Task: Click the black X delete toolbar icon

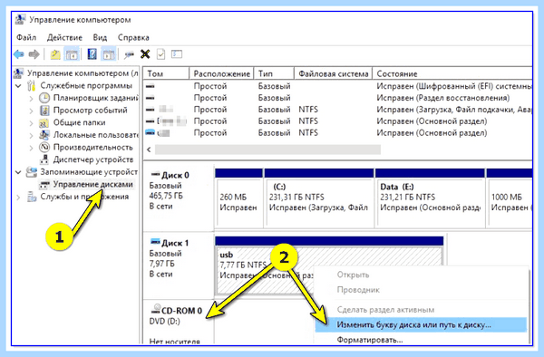Action: point(145,54)
